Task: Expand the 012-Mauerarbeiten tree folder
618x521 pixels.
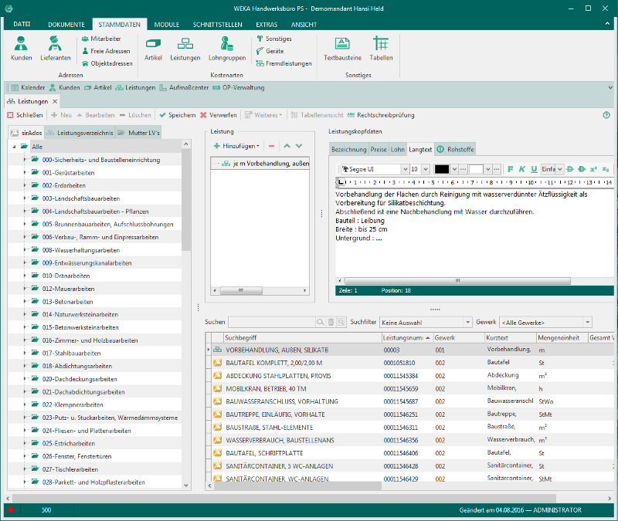Action: pyautogui.click(x=25, y=288)
